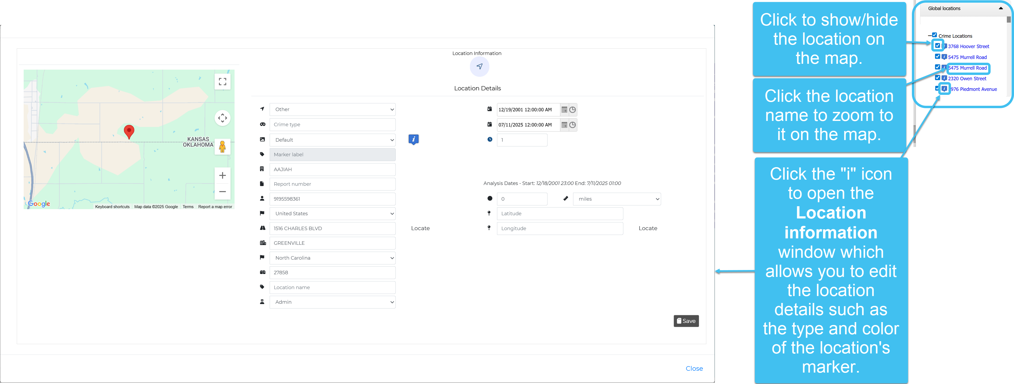The image size is (1014, 384).
Task: Open the North Carolina state dropdown
Action: pos(332,258)
